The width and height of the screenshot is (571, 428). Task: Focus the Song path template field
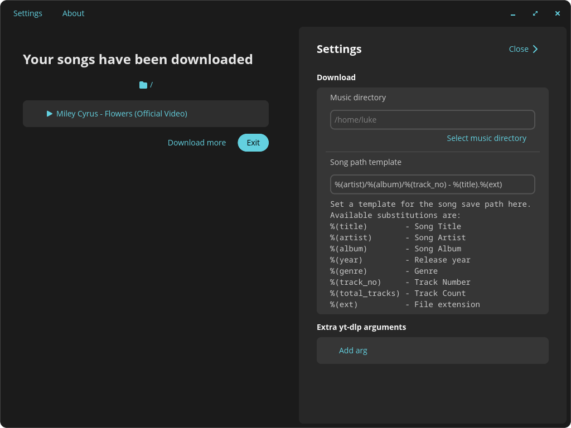[x=432, y=184]
